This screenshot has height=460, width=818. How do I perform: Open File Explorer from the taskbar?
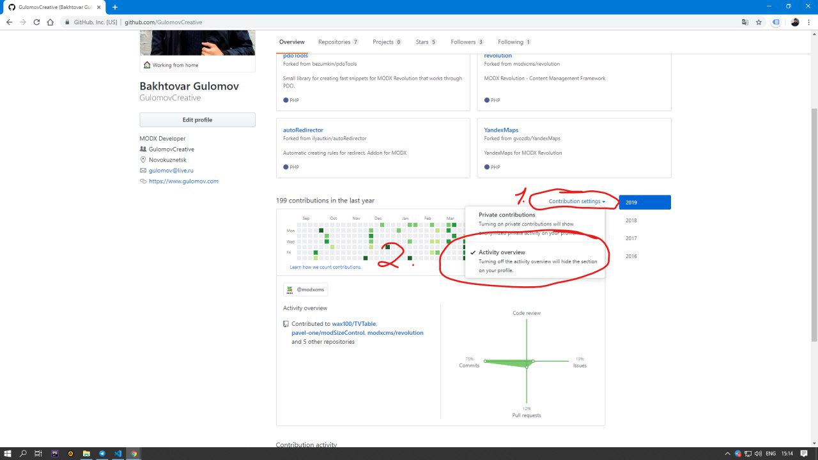coord(86,454)
